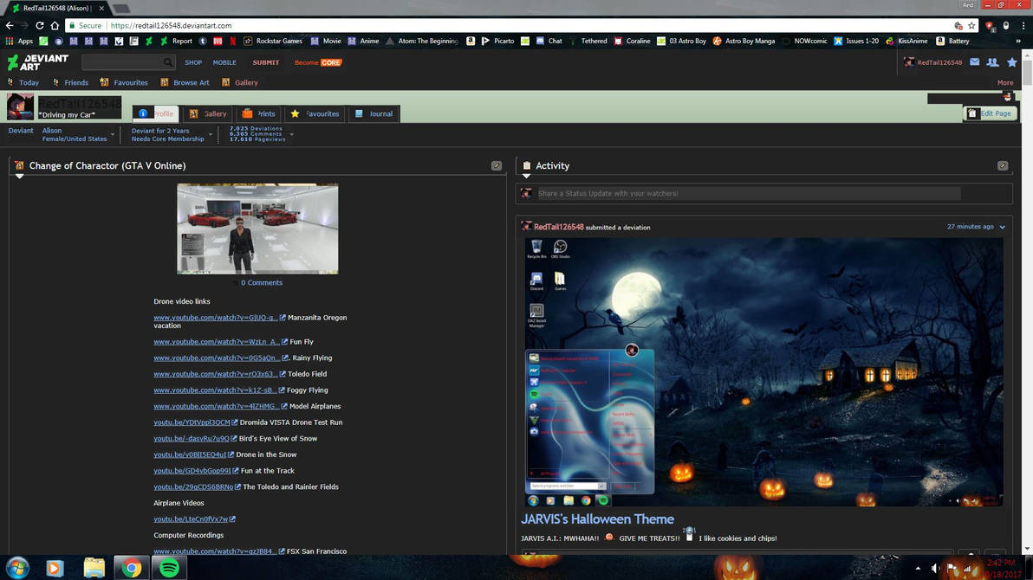The image size is (1033, 580).
Task: Click MOBILE in DeviantArt header
Action: [x=224, y=62]
